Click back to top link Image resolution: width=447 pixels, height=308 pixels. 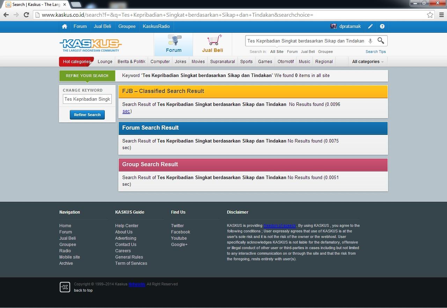(83, 290)
